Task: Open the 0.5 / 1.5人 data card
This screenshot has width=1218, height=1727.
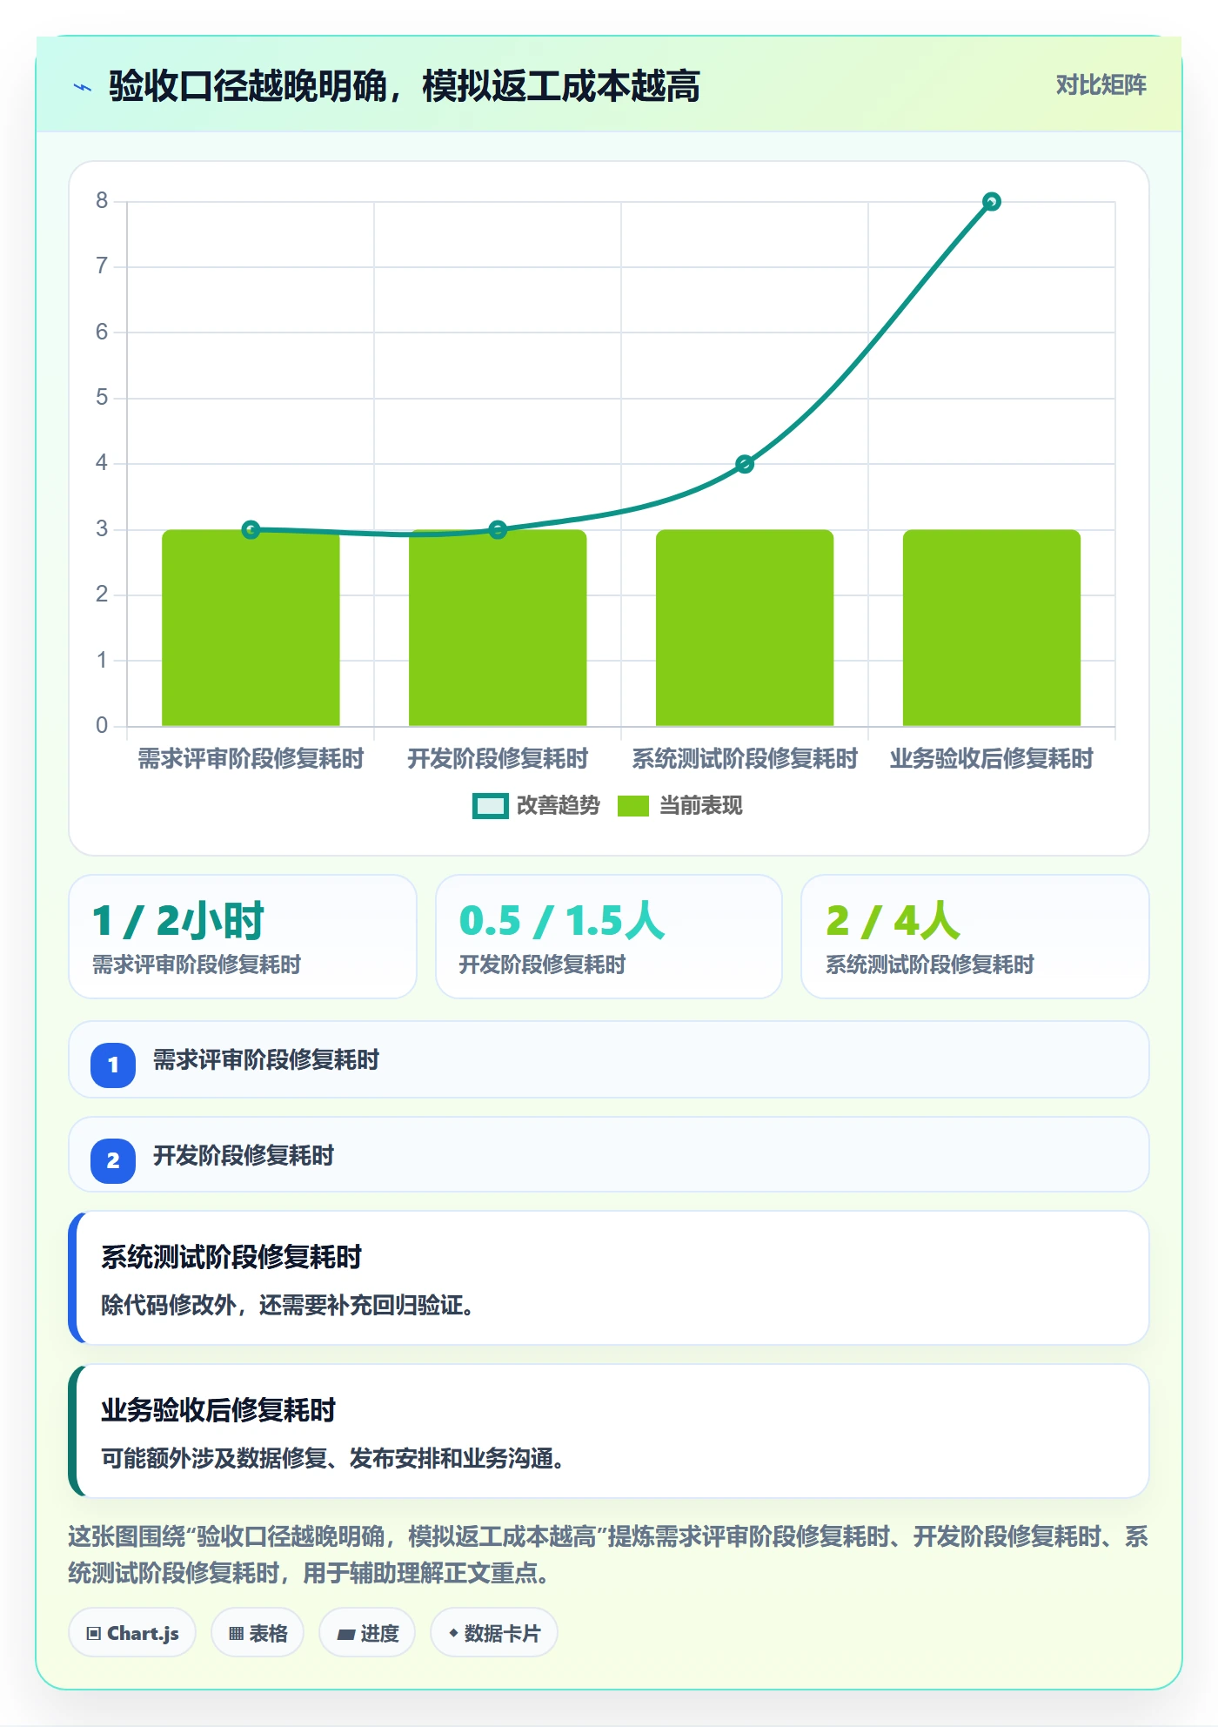Action: 609,937
